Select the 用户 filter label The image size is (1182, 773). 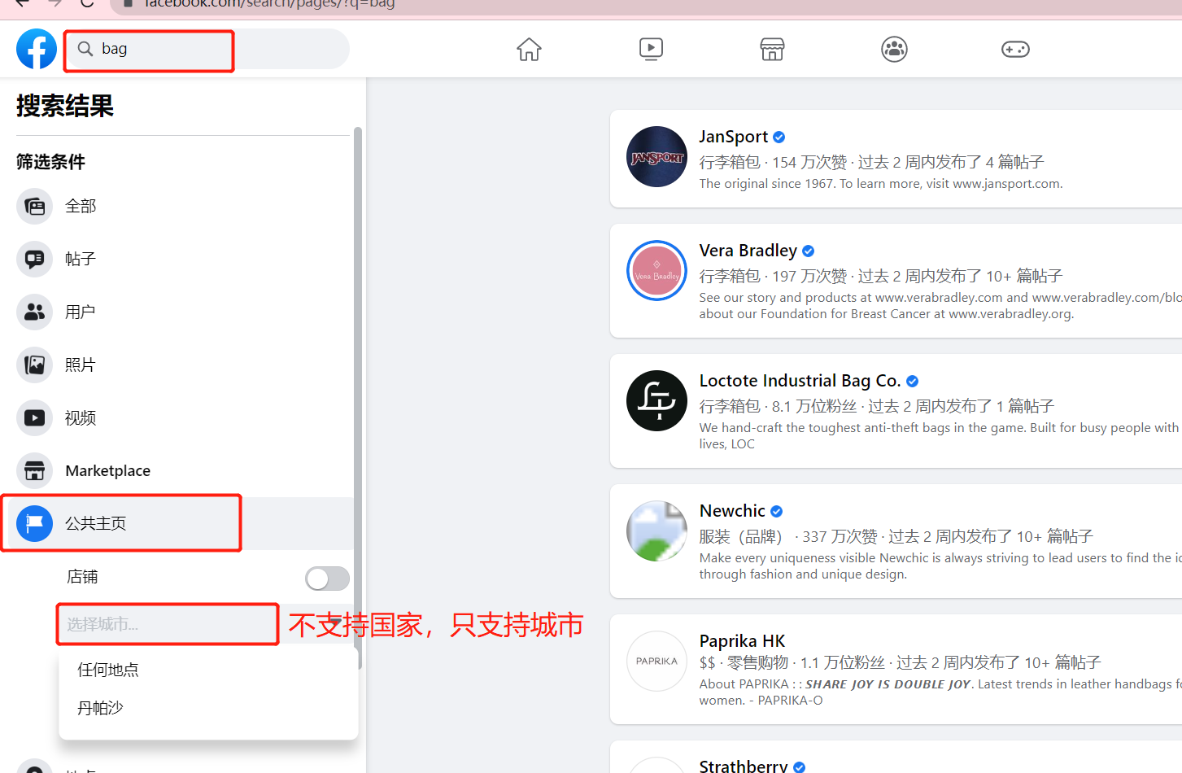[81, 312]
